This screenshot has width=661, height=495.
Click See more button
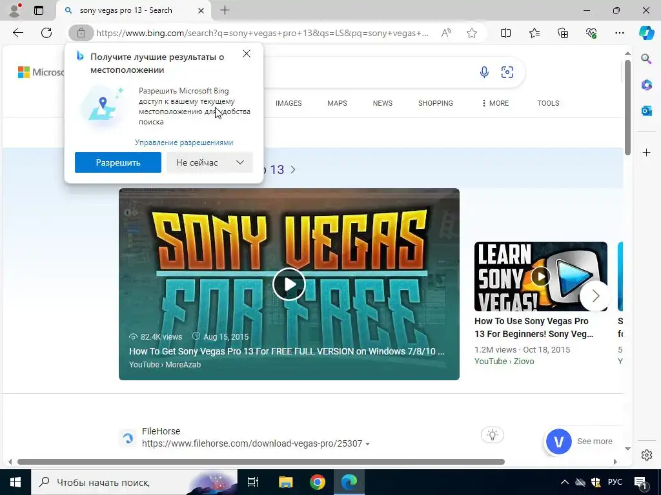pyautogui.click(x=595, y=441)
